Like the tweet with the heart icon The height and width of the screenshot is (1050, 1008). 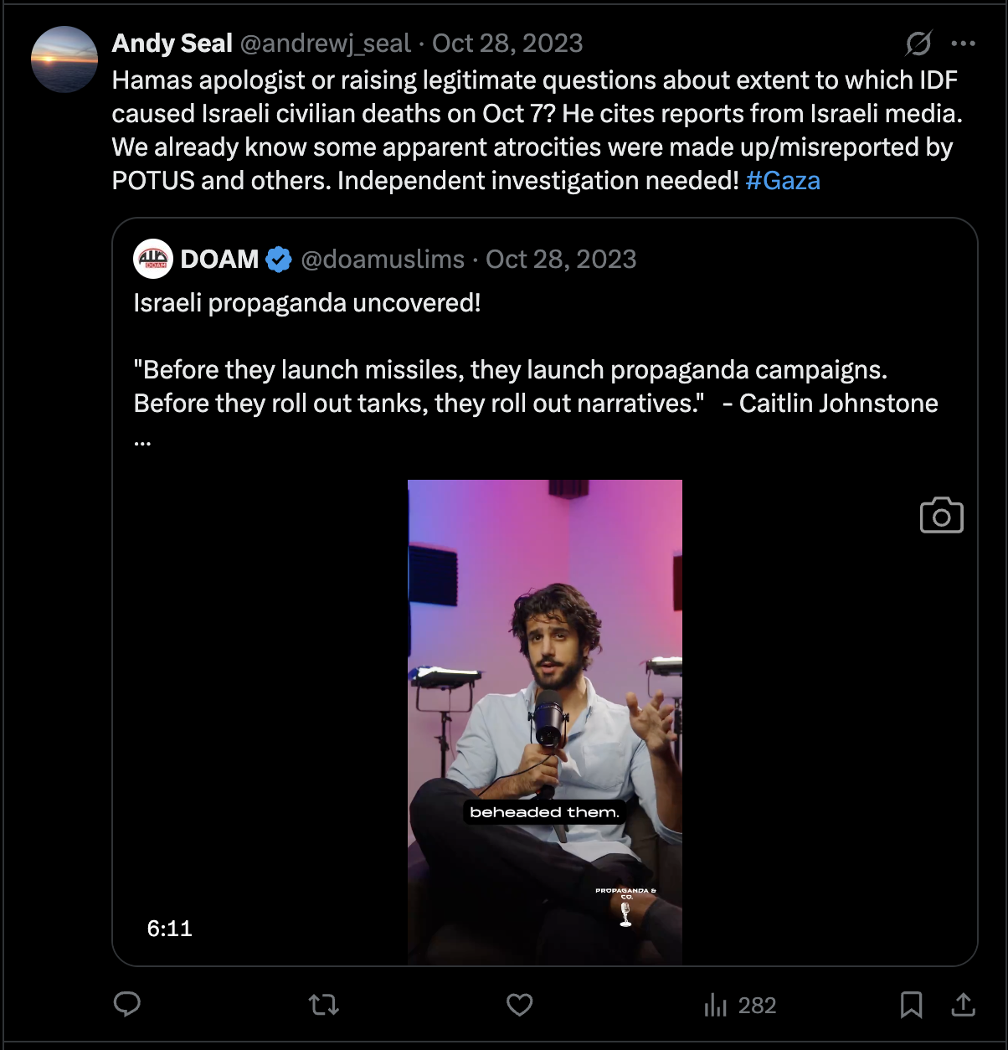[520, 1004]
